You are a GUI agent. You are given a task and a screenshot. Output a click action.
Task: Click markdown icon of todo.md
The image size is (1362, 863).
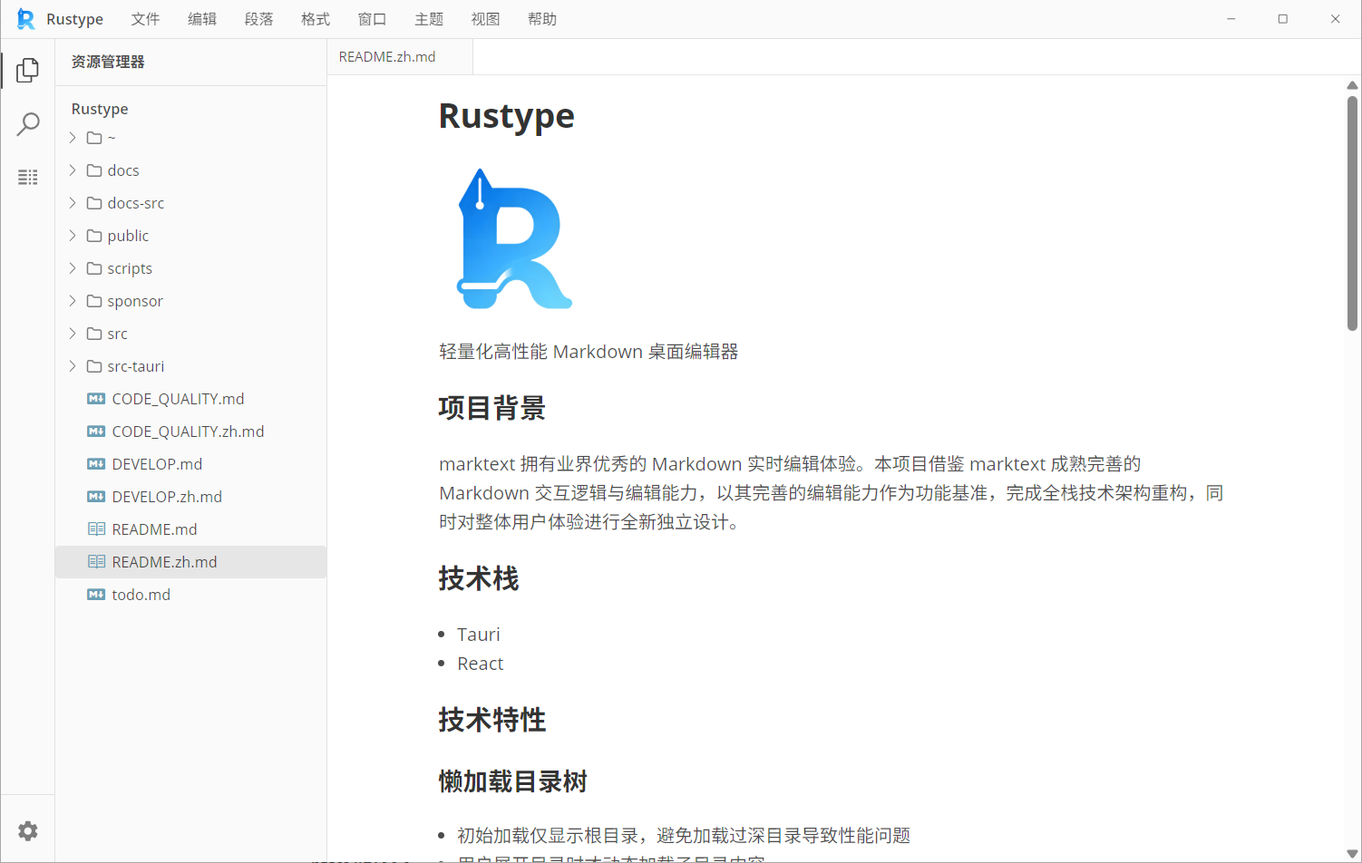point(96,595)
